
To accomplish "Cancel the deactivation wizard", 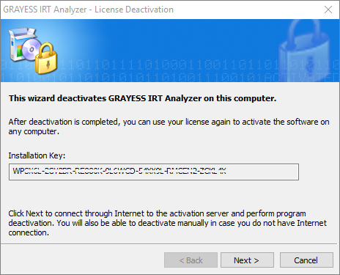I will (x=306, y=260).
